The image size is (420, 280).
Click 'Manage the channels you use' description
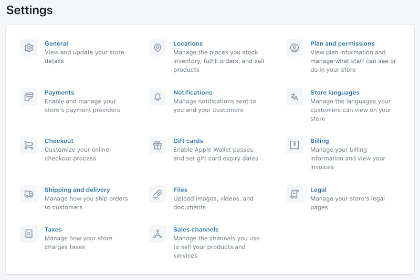coord(216,247)
